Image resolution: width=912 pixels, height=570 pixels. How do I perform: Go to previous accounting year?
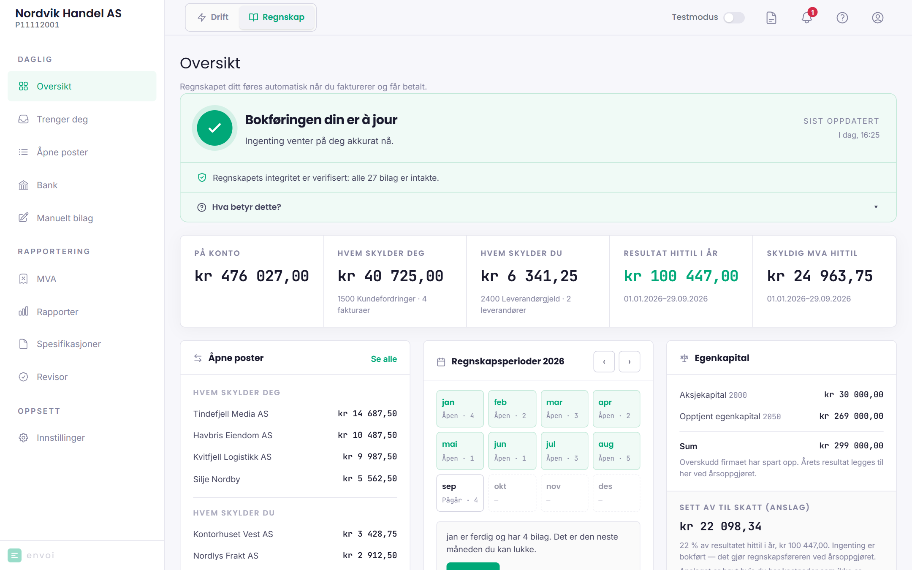[x=604, y=361]
